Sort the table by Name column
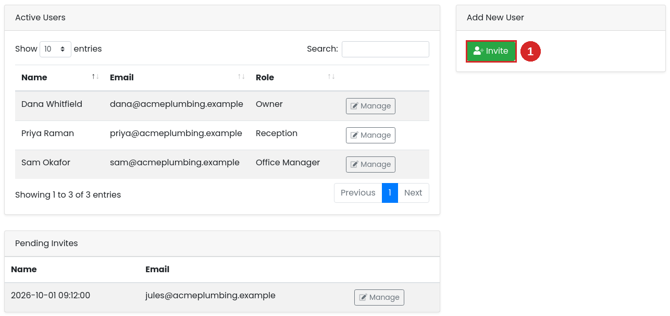The width and height of the screenshot is (670, 316). point(59,77)
